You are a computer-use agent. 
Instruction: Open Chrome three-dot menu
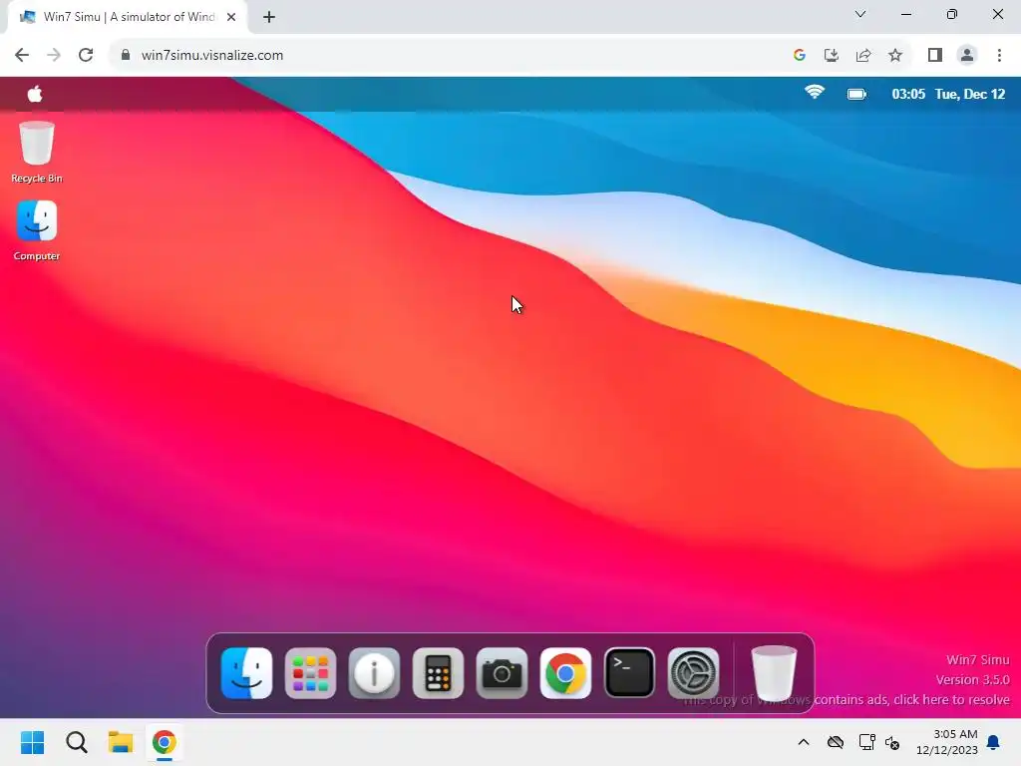click(999, 55)
